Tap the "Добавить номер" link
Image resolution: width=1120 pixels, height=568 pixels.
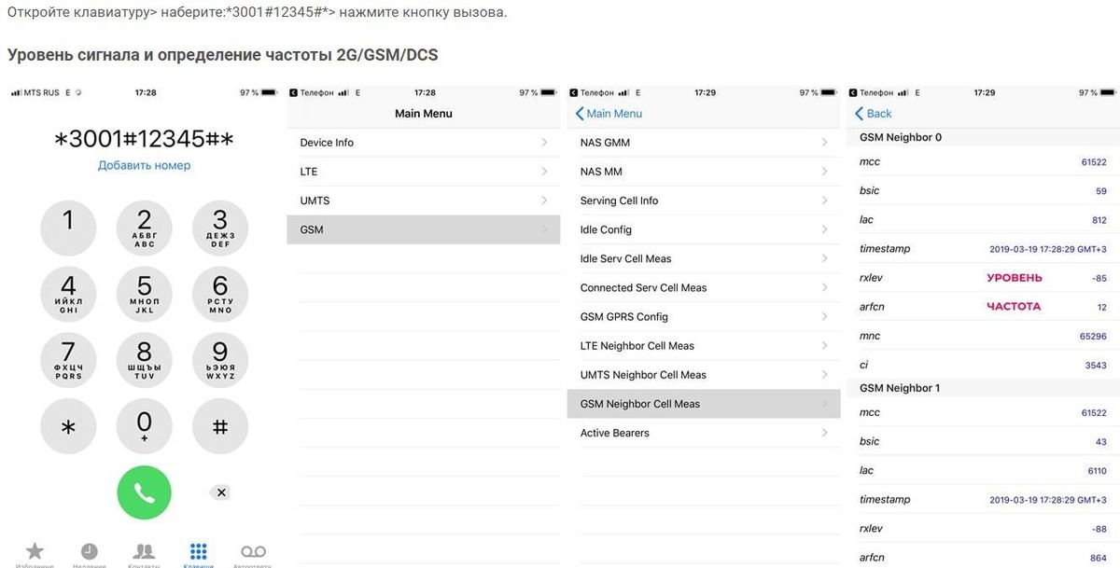[x=144, y=165]
